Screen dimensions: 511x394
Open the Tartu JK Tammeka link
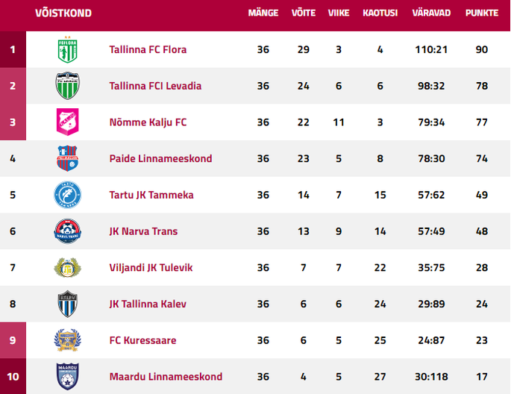pos(151,195)
